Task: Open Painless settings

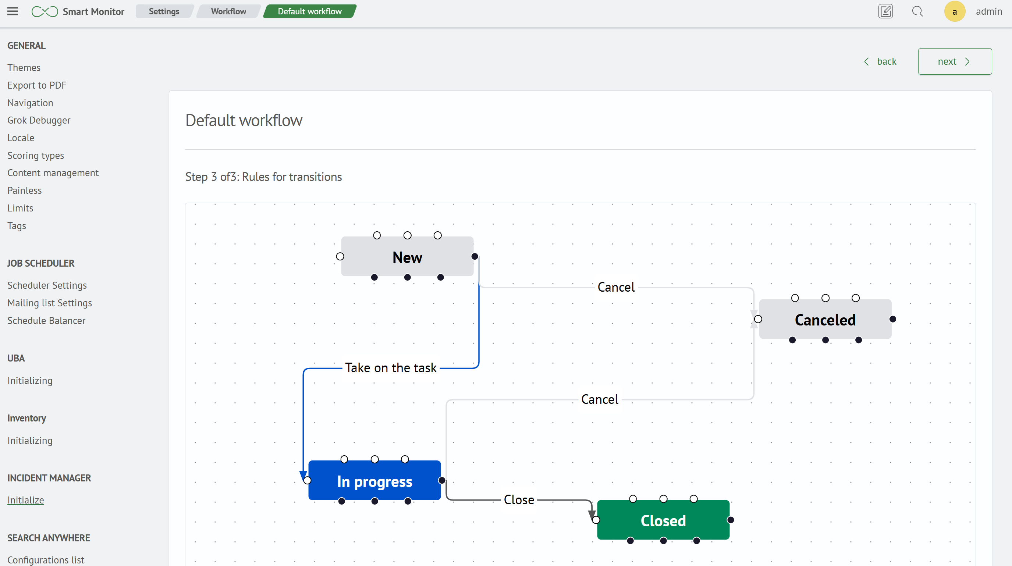Action: tap(24, 191)
